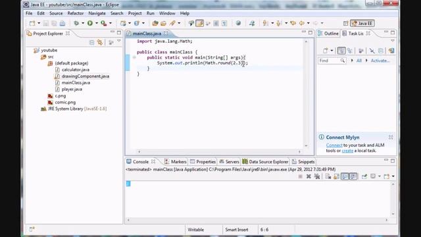Viewport: 421px width, 237px height.
Task: Click the Java EE perspective button
Action: click(362, 24)
